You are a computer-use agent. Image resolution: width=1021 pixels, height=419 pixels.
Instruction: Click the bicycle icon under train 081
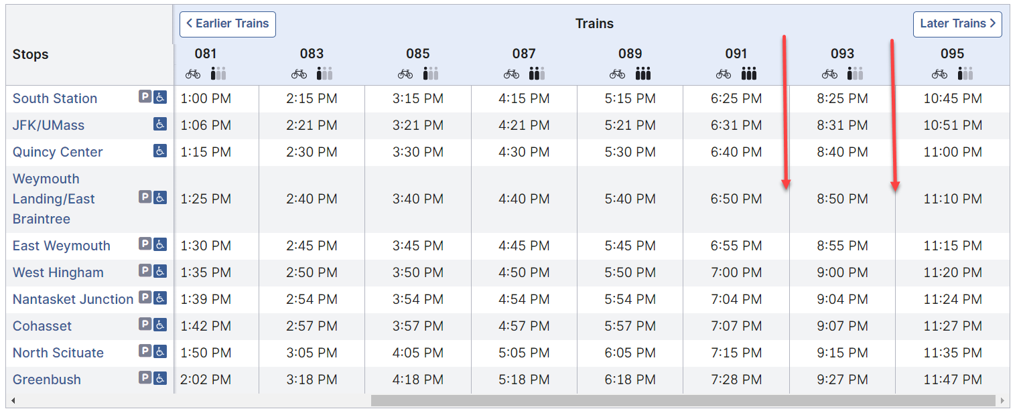tap(193, 74)
